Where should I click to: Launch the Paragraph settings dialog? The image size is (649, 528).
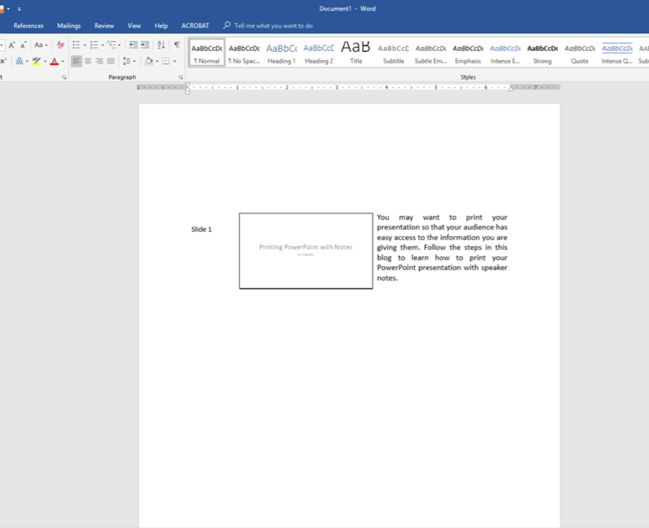(181, 77)
